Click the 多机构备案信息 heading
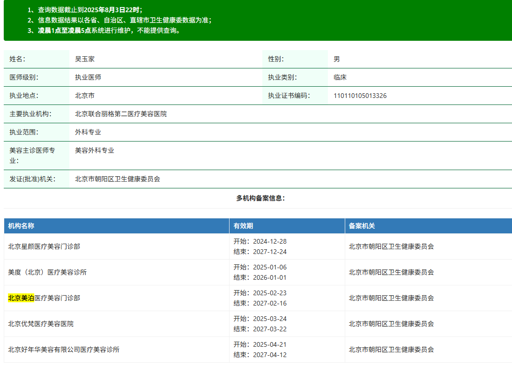The height and width of the screenshot is (366, 512). (x=260, y=198)
